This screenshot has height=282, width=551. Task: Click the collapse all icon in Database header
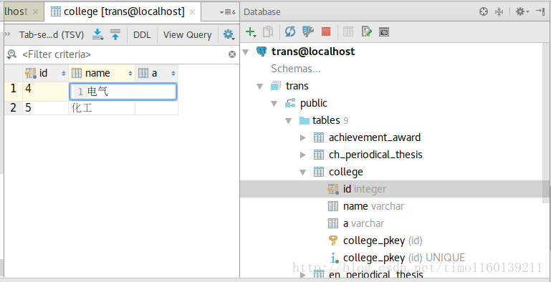tap(499, 11)
